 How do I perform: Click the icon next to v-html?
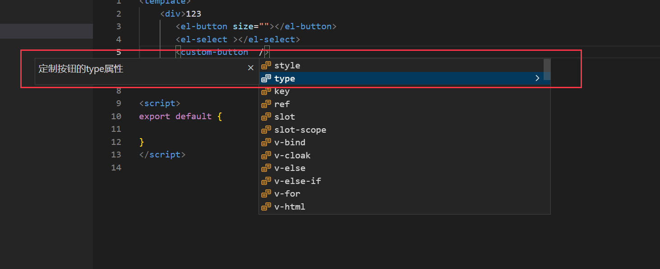[x=266, y=206]
